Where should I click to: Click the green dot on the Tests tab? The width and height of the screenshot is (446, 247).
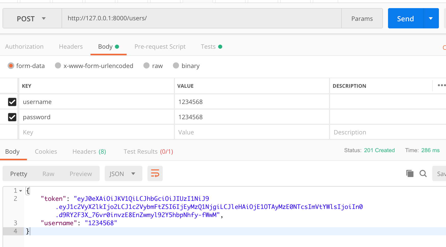[x=220, y=47]
